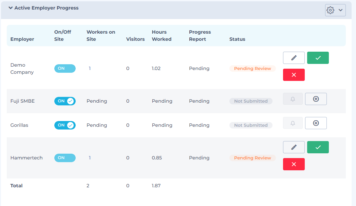Click the Hours Worked column header
The width and height of the screenshot is (356, 206).
tap(162, 35)
